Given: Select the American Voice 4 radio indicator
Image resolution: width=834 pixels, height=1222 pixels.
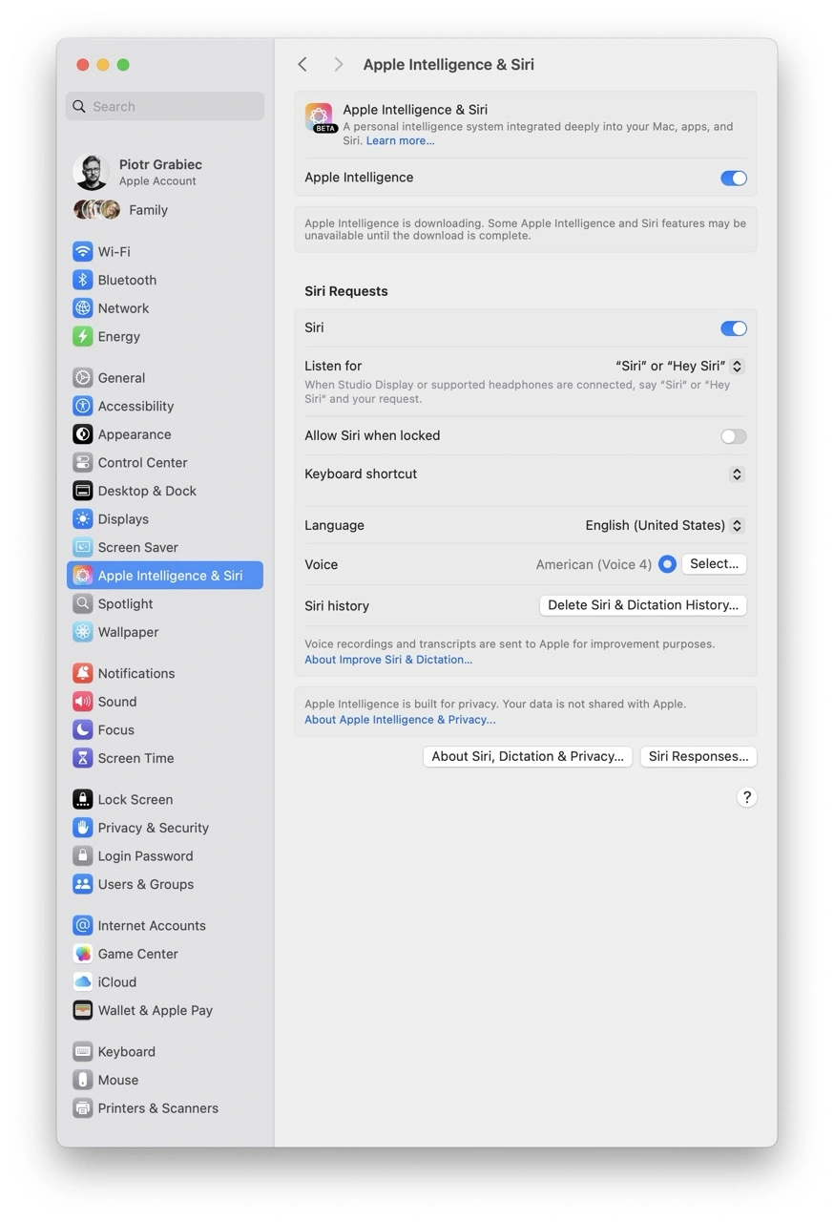Looking at the screenshot, I should pyautogui.click(x=667, y=564).
